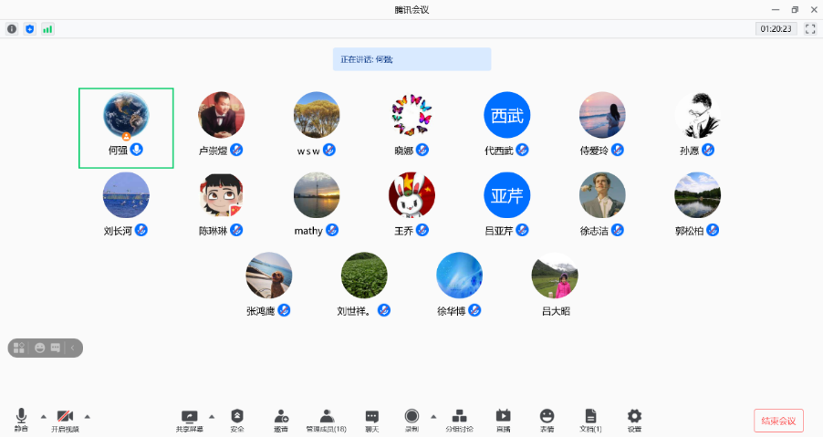Open the 安全 security options
The height and width of the screenshot is (437, 823).
click(237, 420)
